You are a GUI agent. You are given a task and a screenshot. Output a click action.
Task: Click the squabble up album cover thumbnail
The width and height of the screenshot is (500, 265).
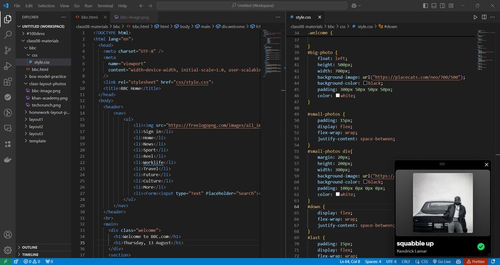[442, 203]
